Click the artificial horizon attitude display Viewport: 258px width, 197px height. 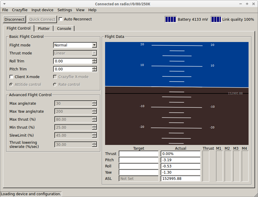pos(177,93)
